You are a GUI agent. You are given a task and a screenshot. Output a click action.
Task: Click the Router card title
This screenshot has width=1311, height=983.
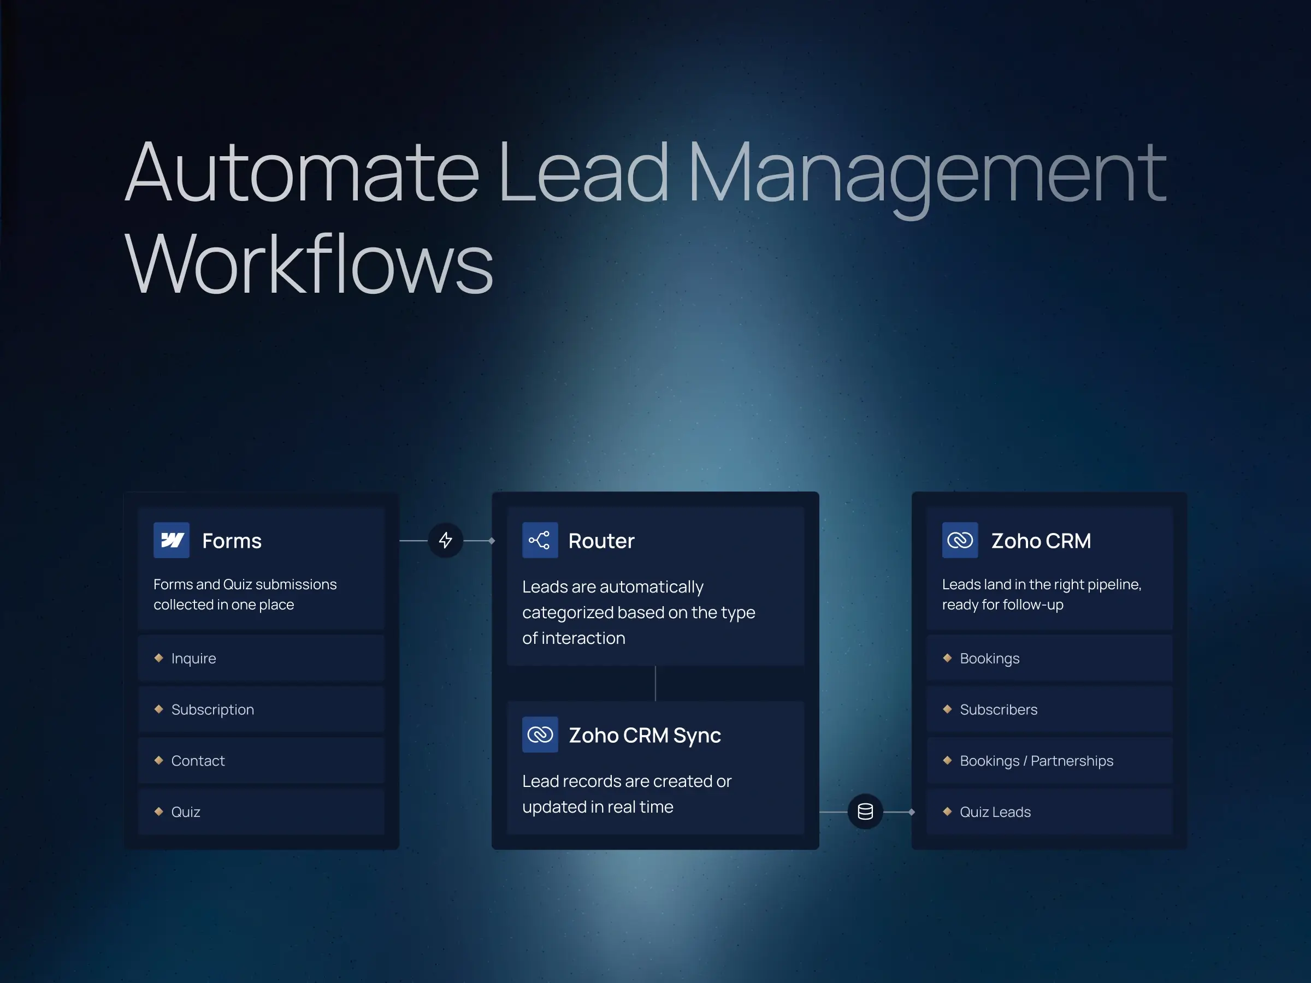coord(601,541)
